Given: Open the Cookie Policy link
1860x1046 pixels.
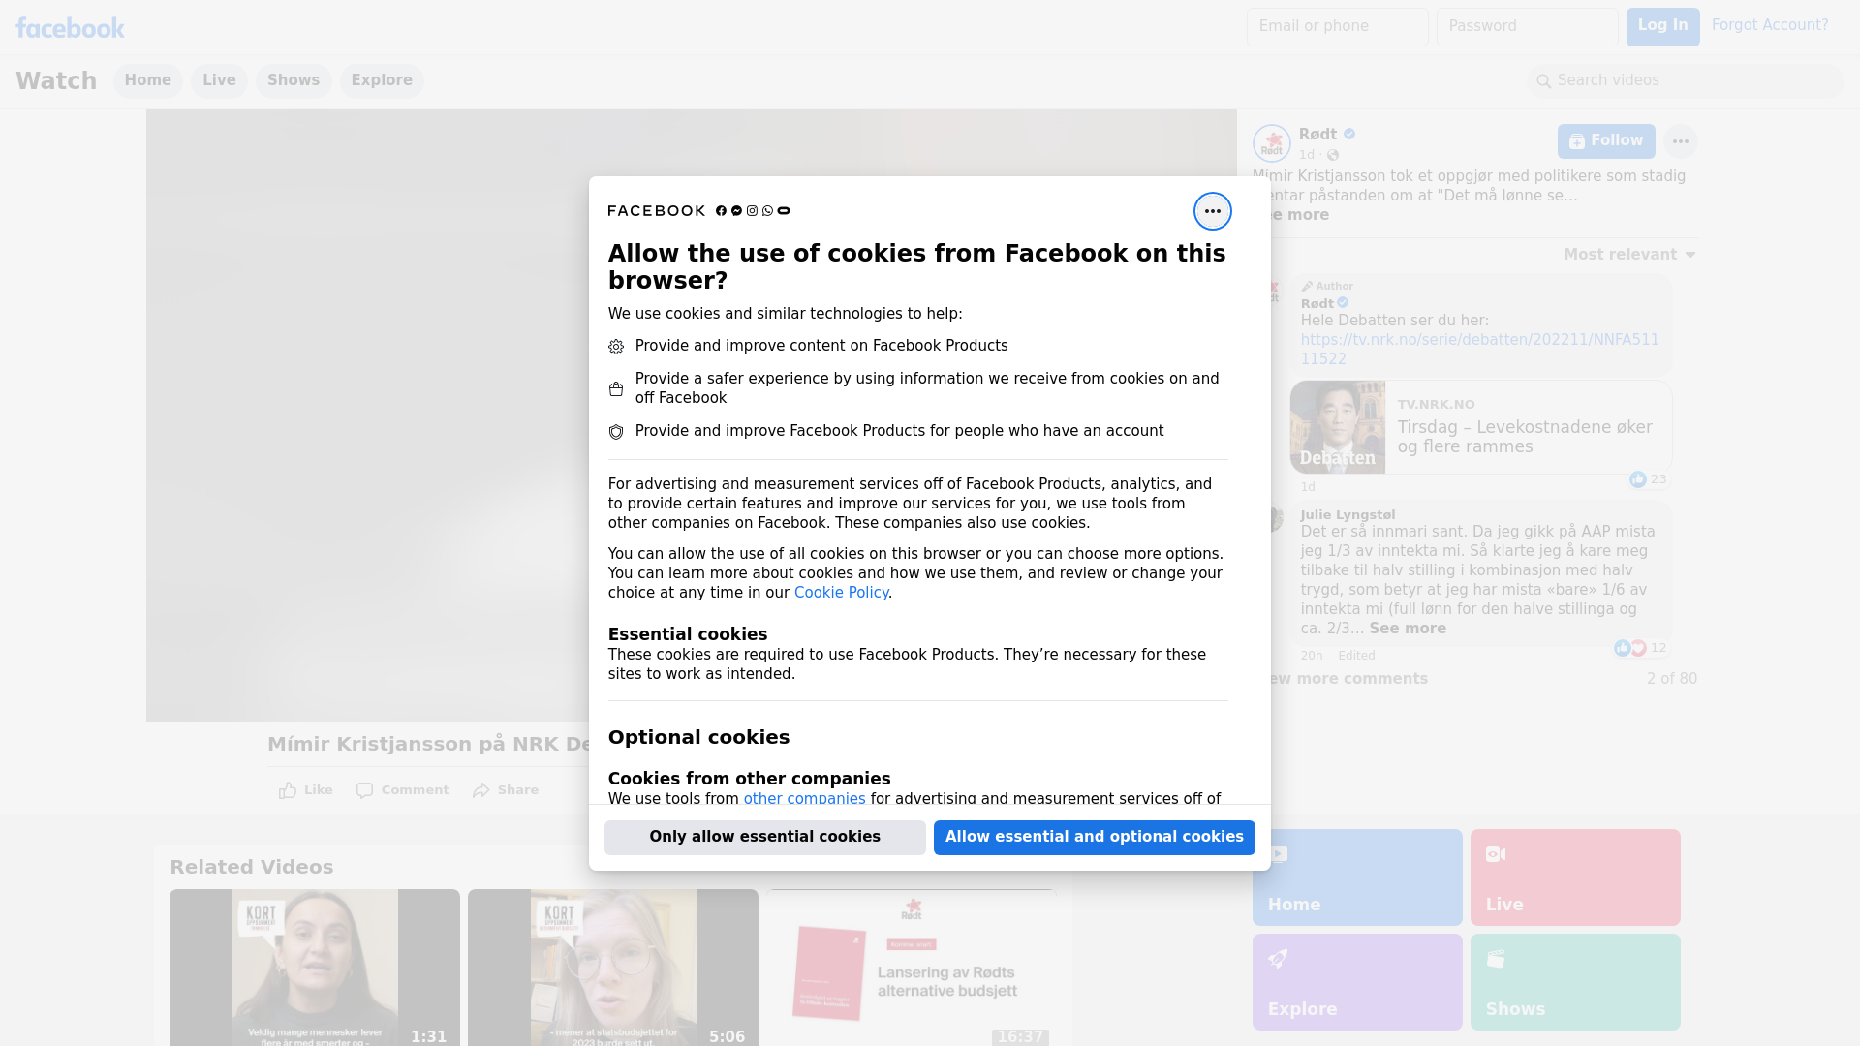Looking at the screenshot, I should click(841, 593).
